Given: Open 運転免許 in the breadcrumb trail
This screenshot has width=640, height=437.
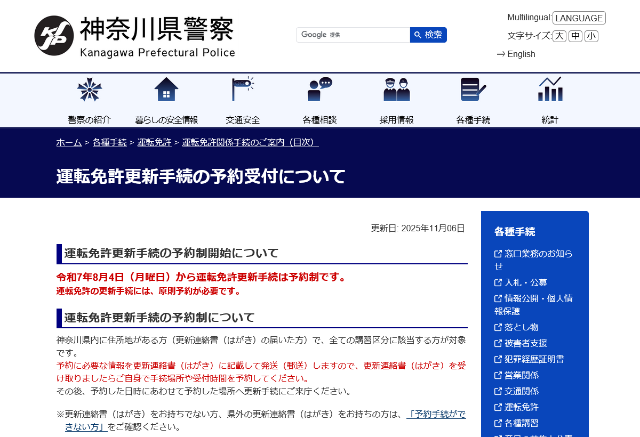Looking at the screenshot, I should pyautogui.click(x=154, y=142).
